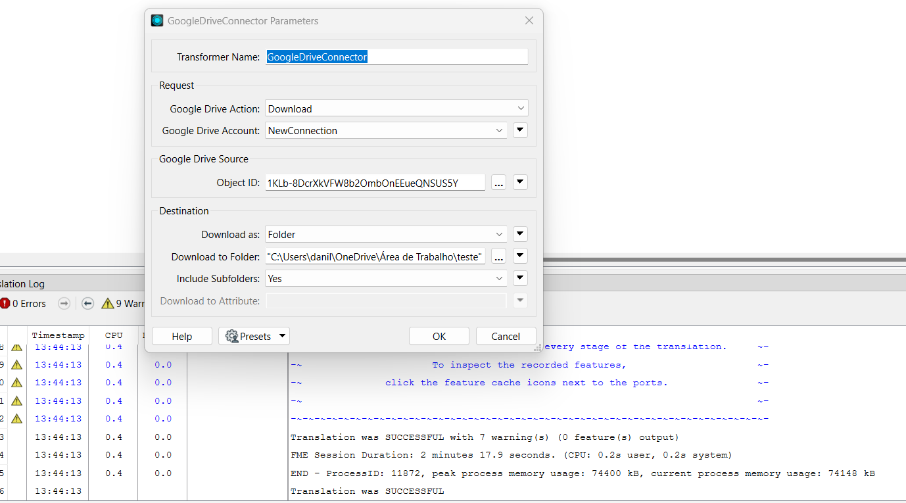Browse for Object ID with ellipsis button
The height and width of the screenshot is (503, 906).
tap(499, 183)
